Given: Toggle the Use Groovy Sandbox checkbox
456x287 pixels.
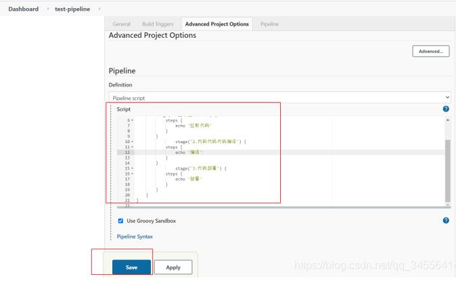Looking at the screenshot, I should 120,221.
